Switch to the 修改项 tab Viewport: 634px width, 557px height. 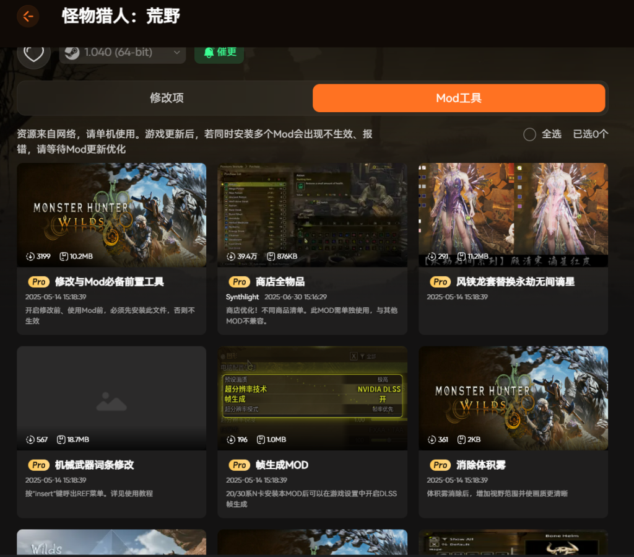pyautogui.click(x=167, y=98)
